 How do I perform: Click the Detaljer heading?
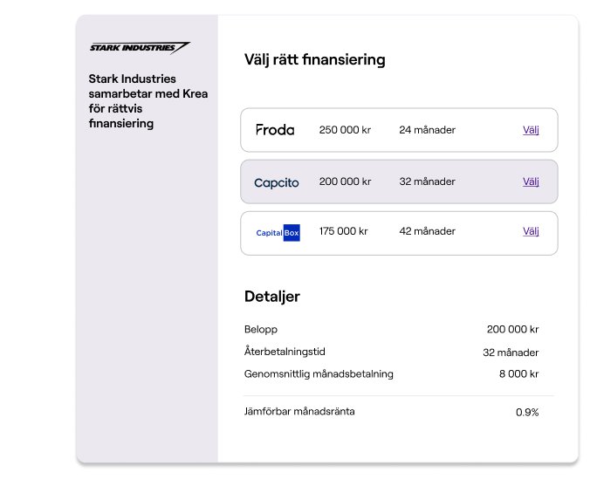[x=272, y=297]
